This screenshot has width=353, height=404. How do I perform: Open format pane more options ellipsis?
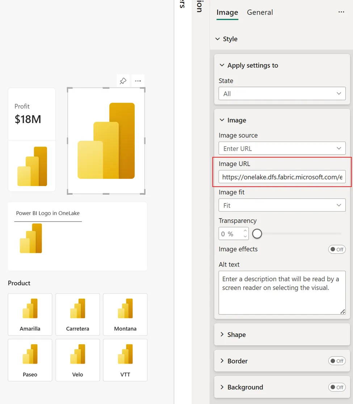(x=341, y=12)
